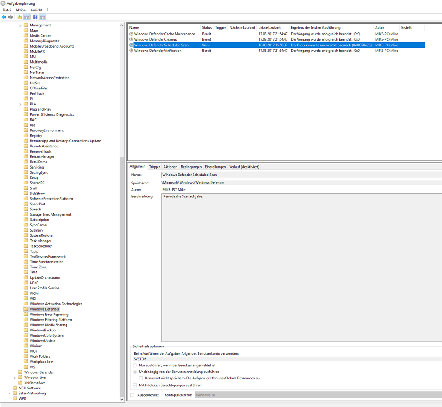Click the folder icon beside Speech

click(26, 209)
